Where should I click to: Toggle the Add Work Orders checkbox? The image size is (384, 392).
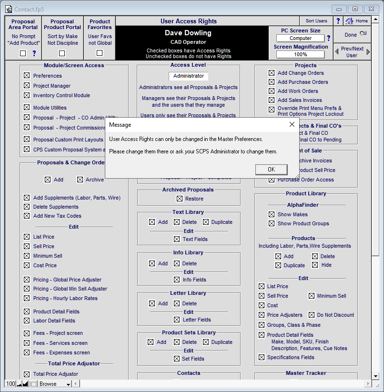coord(272,91)
